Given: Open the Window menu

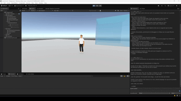Looking at the screenshot, I should pos(41,3).
